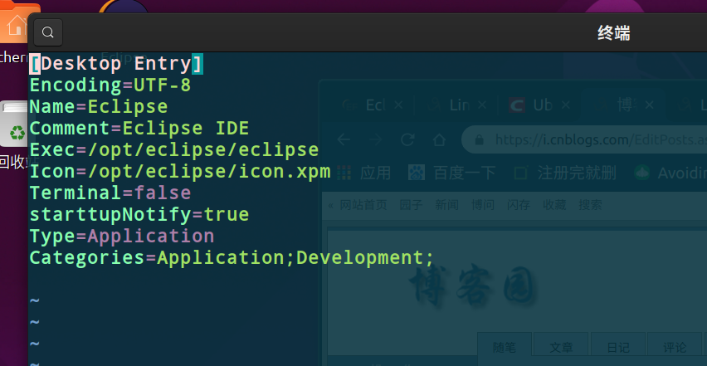Close the 博 browser tab
The width and height of the screenshot is (707, 366).
[x=649, y=105]
